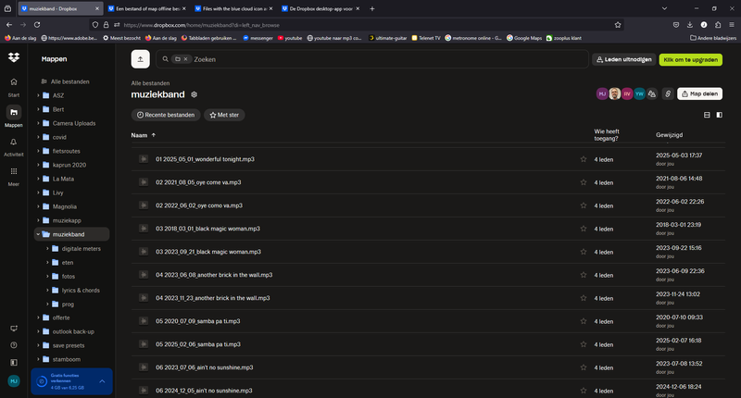Star the samba pa ti 2020 file

584,320
